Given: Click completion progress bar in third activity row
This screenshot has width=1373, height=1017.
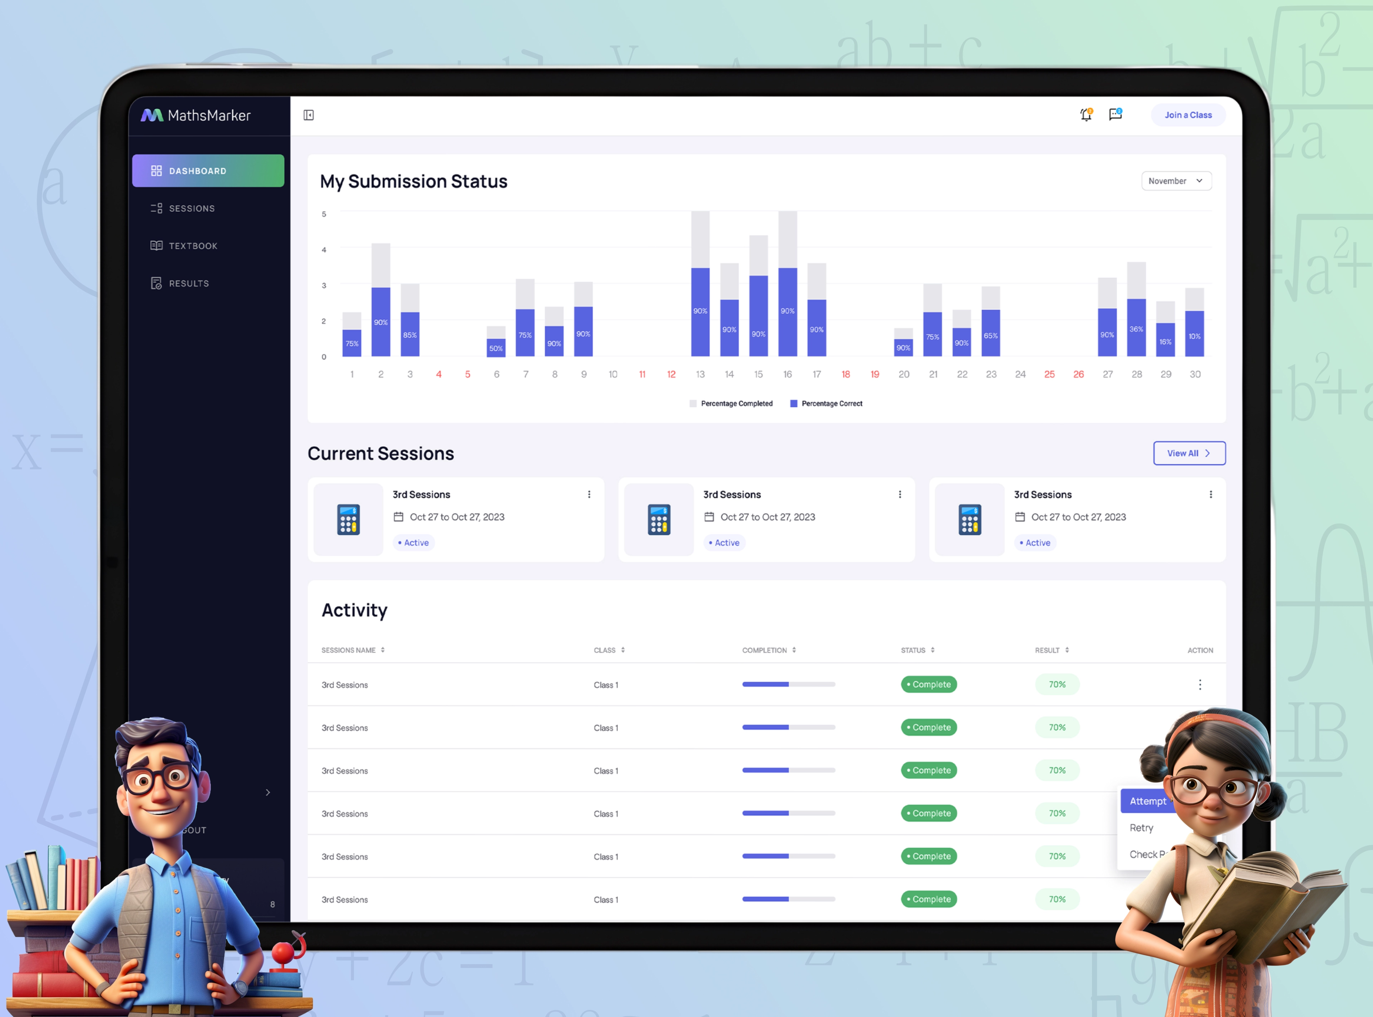Looking at the screenshot, I should [788, 770].
